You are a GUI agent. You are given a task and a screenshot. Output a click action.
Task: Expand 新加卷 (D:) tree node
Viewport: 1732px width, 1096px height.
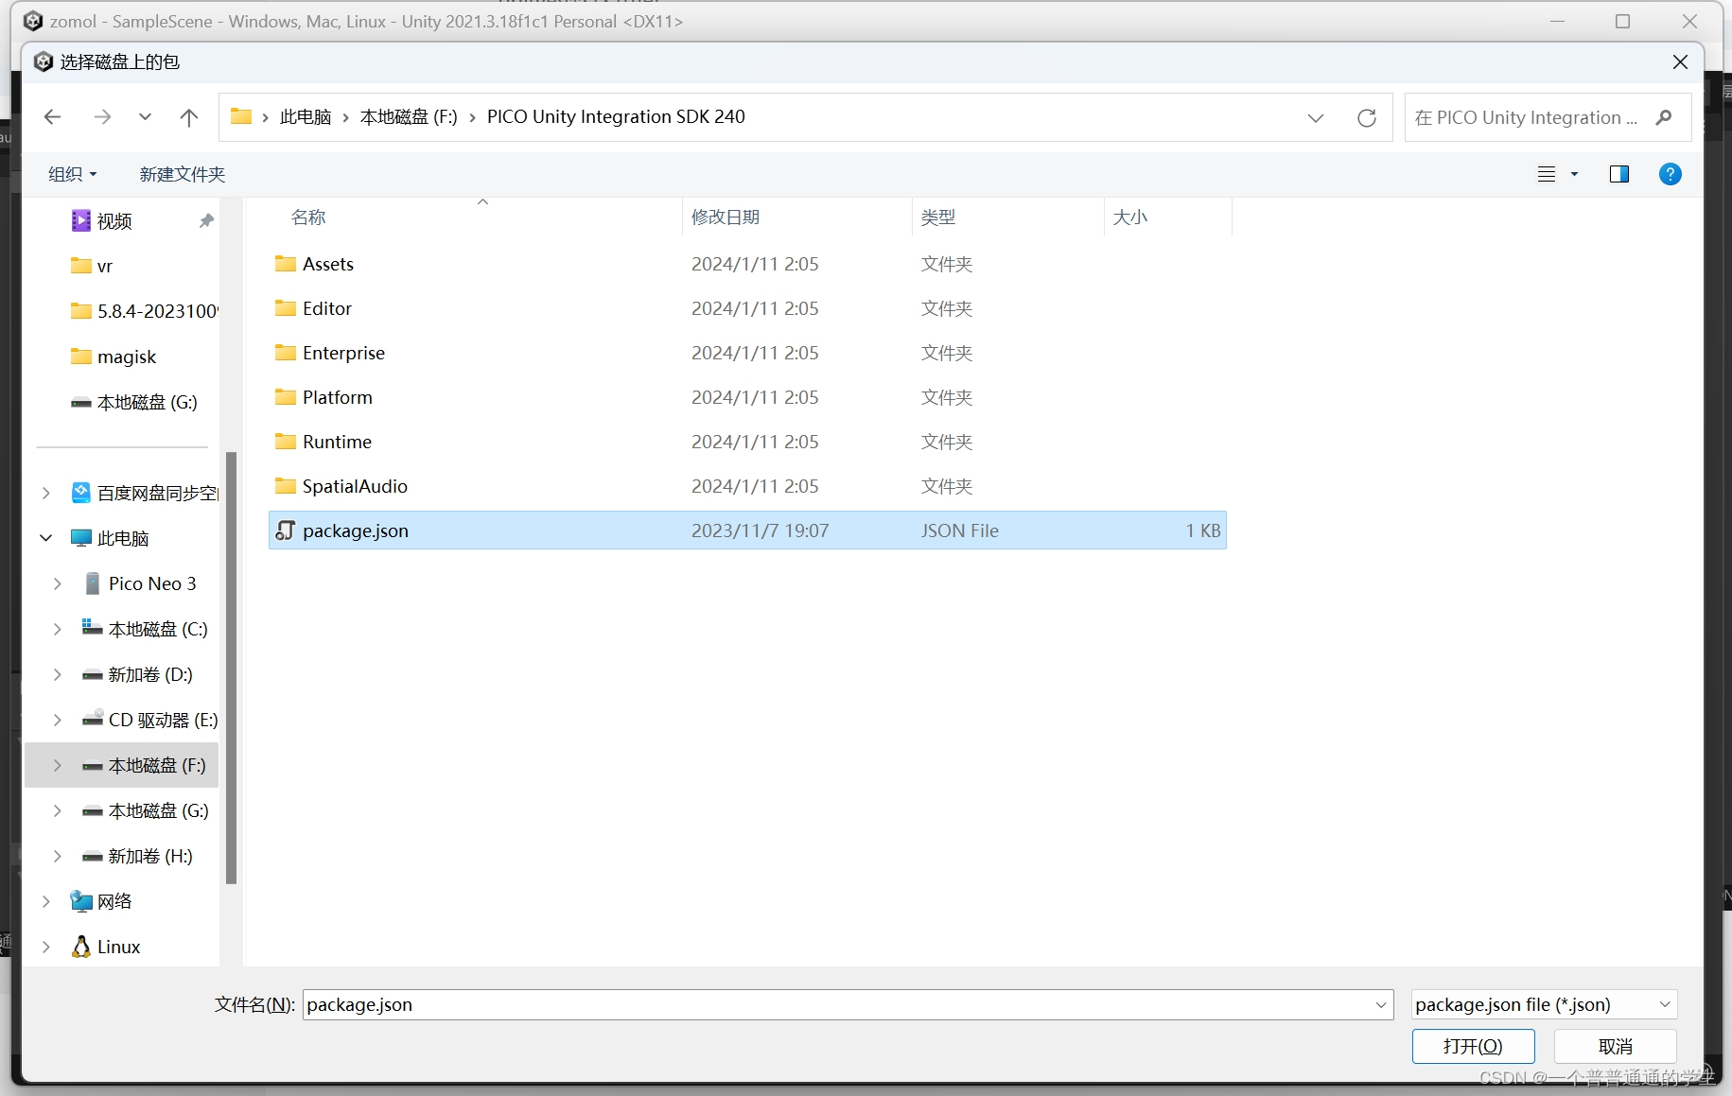coord(57,674)
